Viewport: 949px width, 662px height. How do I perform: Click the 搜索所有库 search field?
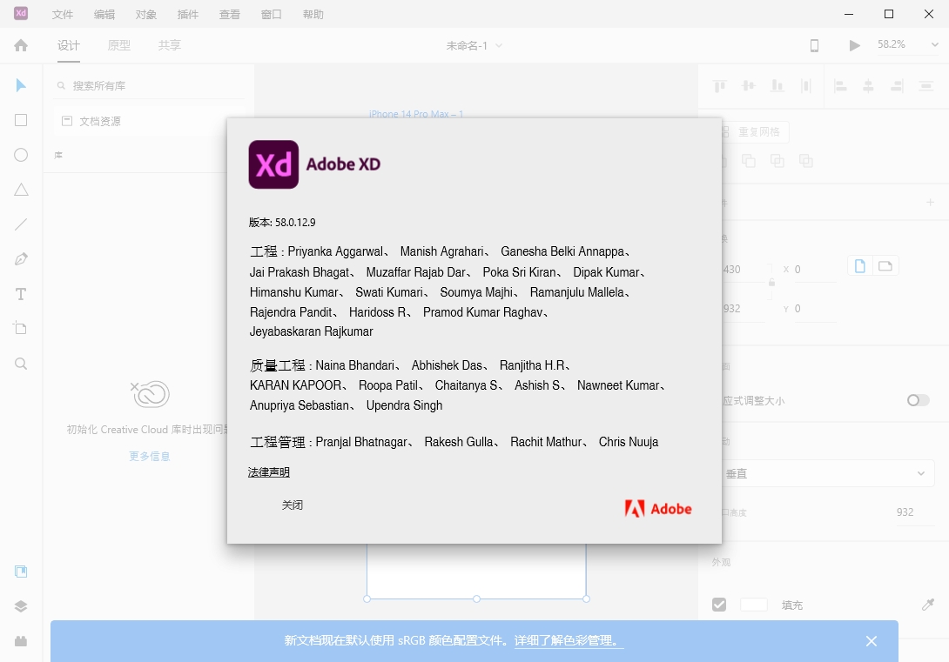click(x=150, y=86)
